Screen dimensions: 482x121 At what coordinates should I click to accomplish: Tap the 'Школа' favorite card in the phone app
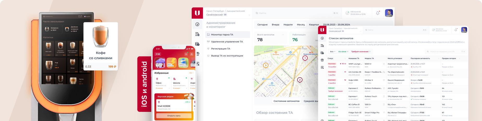click(x=180, y=83)
